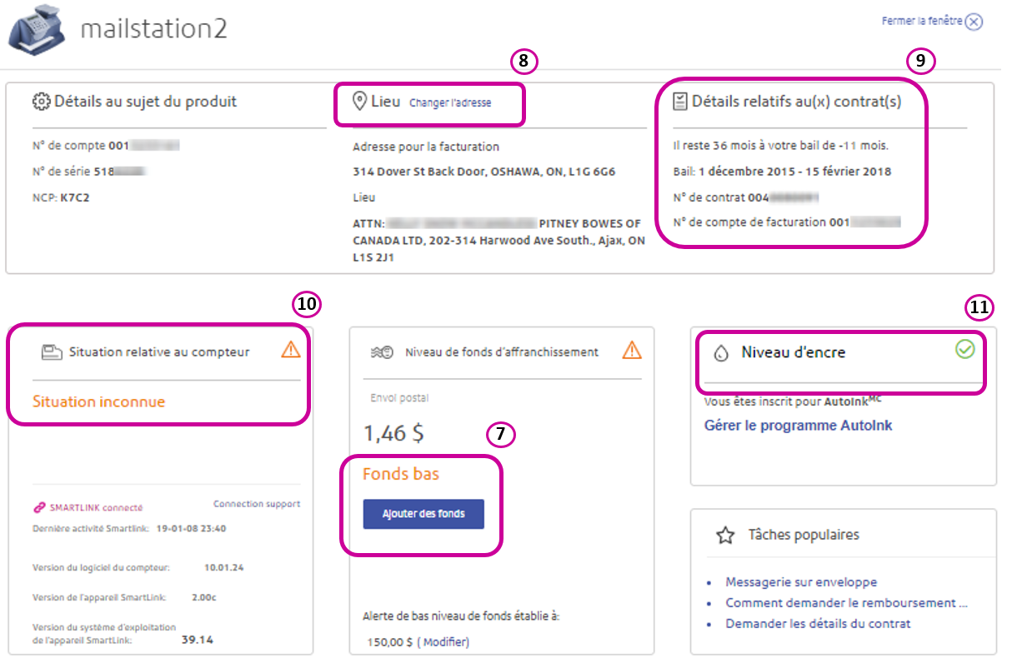This screenshot has width=1022, height=663.
Task: Open the Connection support link
Action: (x=257, y=504)
